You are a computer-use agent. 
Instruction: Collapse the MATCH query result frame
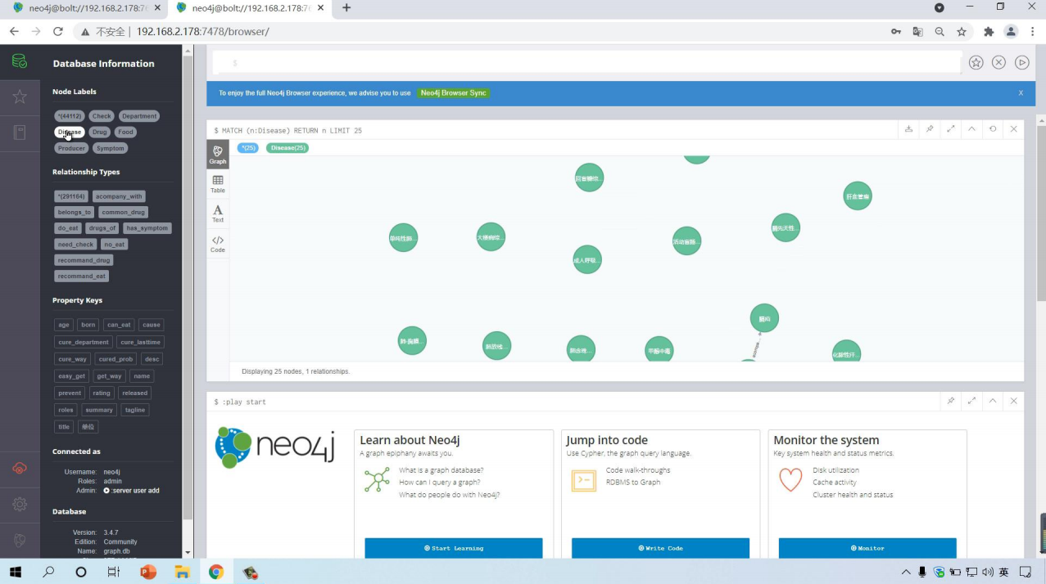coord(971,129)
